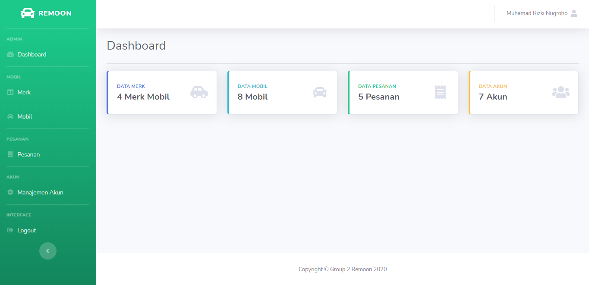
Task: Click the Dashboard speedometer icon in sidebar
Action: [10, 55]
